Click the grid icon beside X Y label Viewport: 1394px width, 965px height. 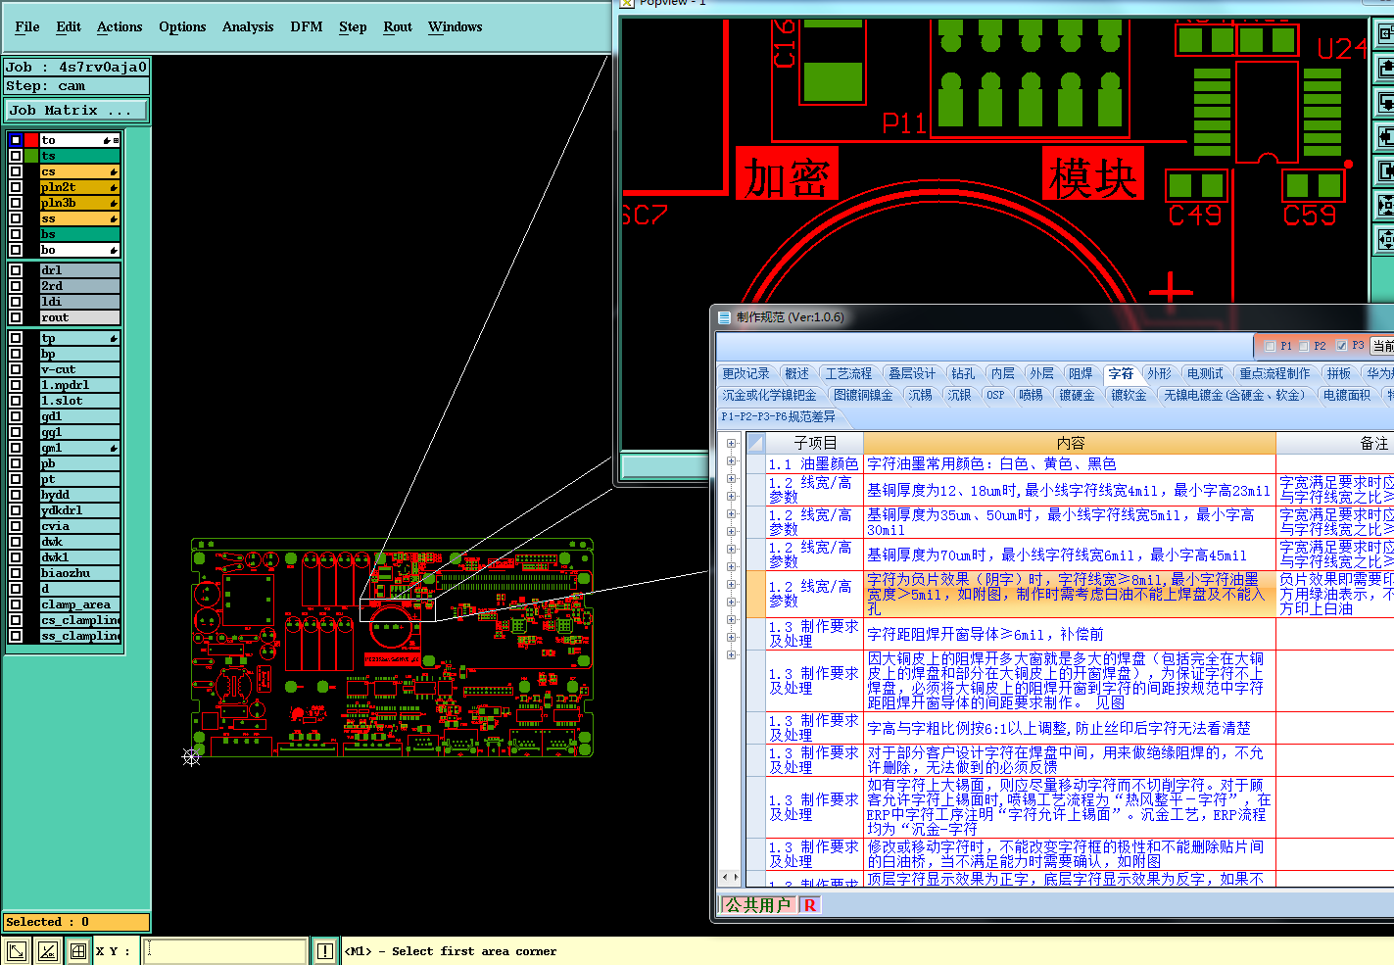(x=77, y=950)
